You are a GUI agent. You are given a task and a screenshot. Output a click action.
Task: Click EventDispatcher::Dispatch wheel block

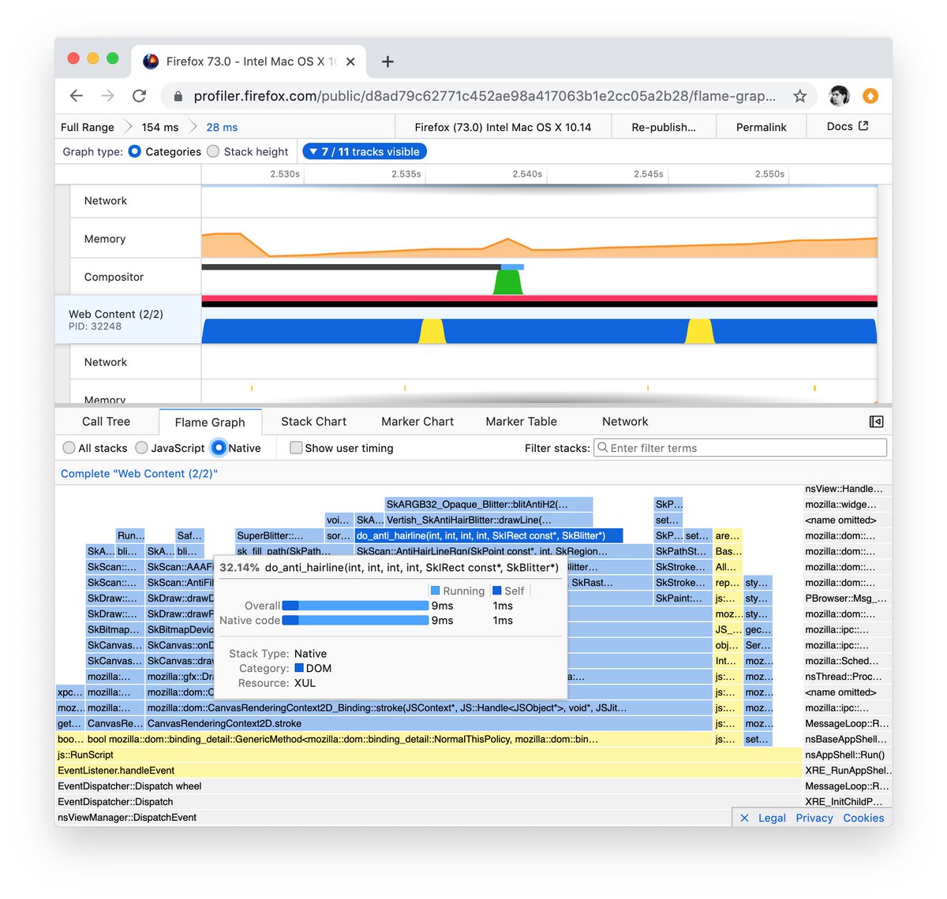pos(429,786)
